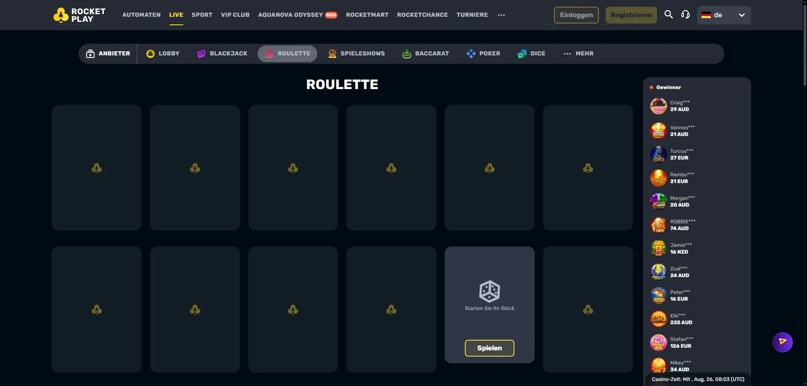807x386 pixels.
Task: Open Aquanova Odyssey promotion
Action: coord(298,15)
